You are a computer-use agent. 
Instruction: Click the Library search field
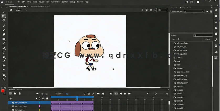coord(203,35)
